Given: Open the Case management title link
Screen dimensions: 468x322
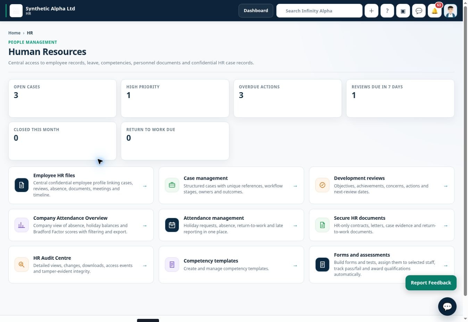Looking at the screenshot, I should click(206, 178).
